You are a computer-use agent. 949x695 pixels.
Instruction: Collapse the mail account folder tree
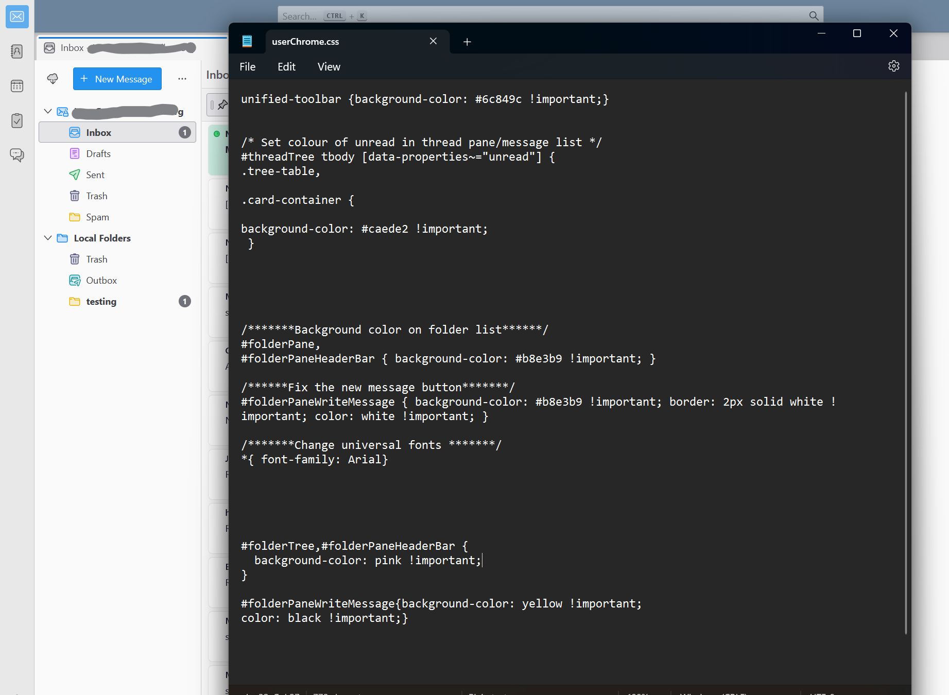tap(48, 111)
